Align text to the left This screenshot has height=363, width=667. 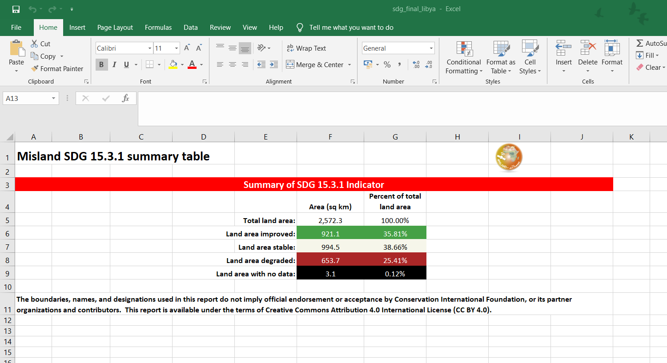point(220,64)
